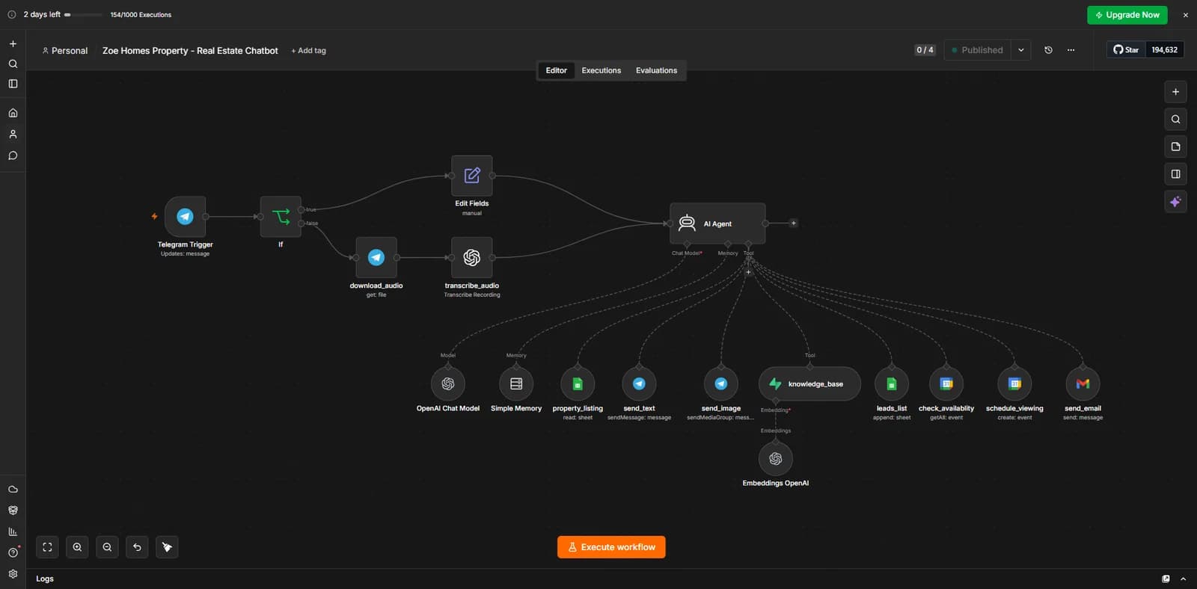Switch to the Editor tab
Viewport: 1197px width, 589px height.
pyautogui.click(x=556, y=70)
